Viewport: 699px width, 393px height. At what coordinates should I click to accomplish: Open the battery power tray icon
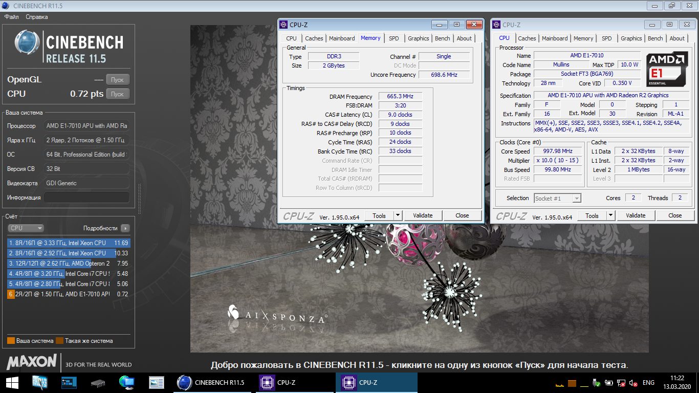pos(609,383)
